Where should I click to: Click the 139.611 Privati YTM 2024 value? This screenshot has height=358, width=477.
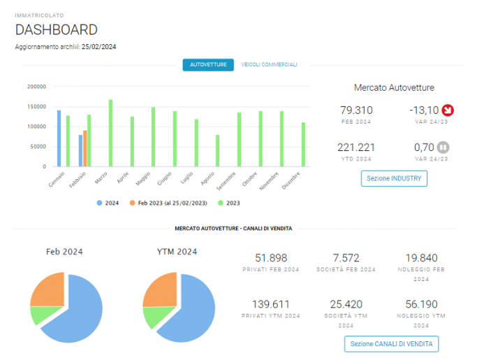[x=271, y=304]
